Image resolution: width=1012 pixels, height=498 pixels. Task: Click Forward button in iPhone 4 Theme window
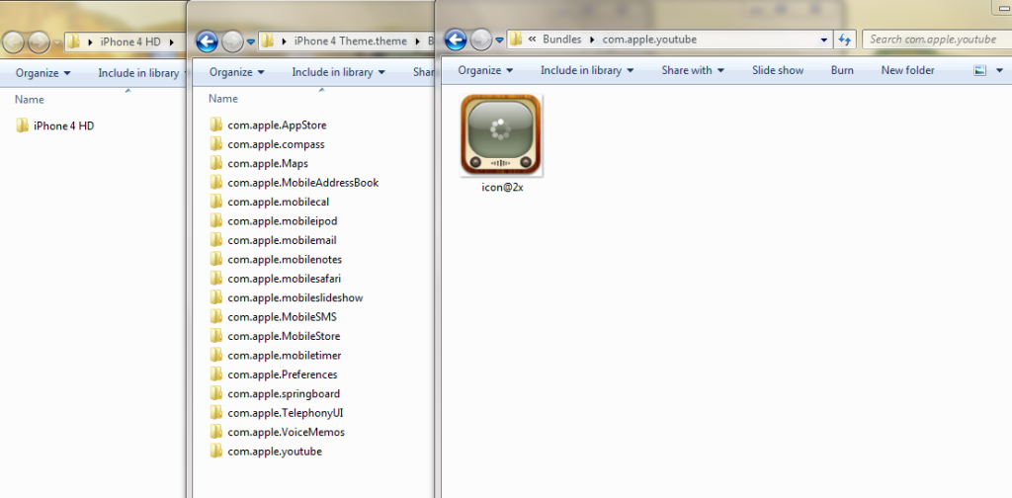[232, 42]
